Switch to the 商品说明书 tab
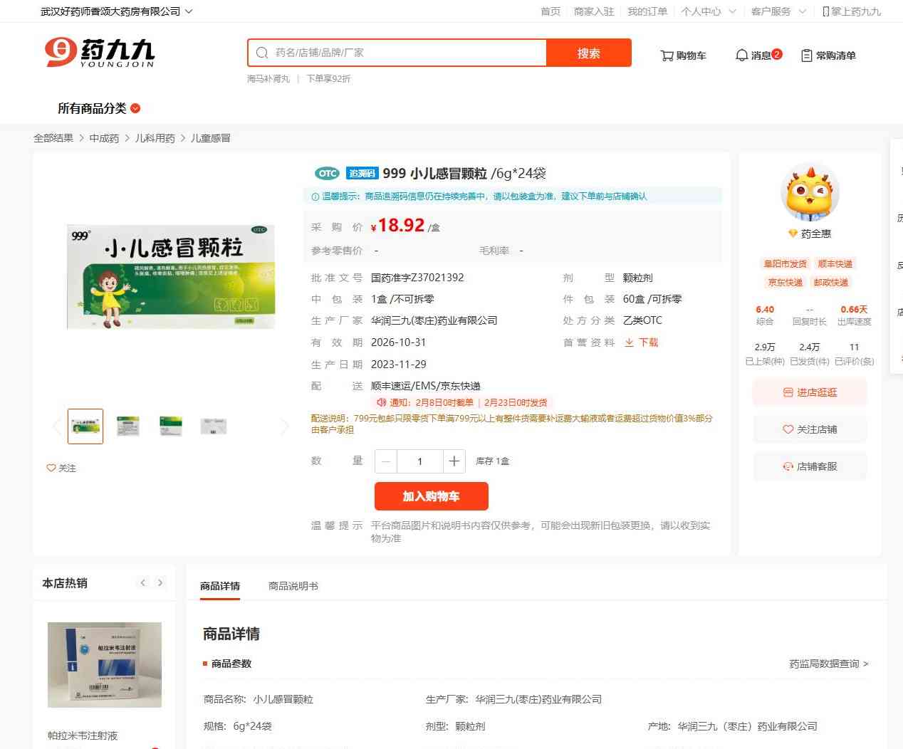903x749 pixels. pos(293,586)
